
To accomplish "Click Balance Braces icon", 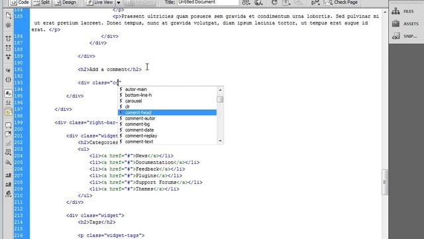I will (x=9, y=80).
